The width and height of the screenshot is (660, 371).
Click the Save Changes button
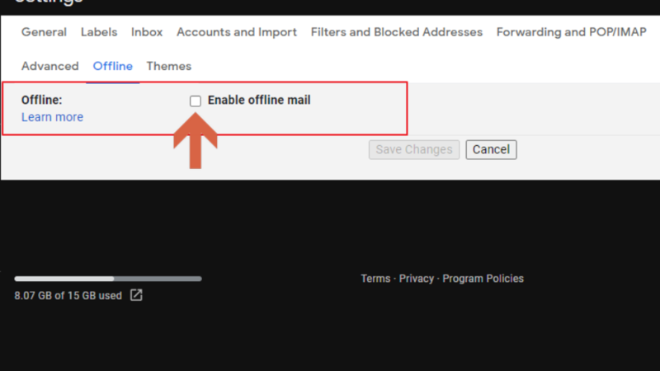[414, 150]
